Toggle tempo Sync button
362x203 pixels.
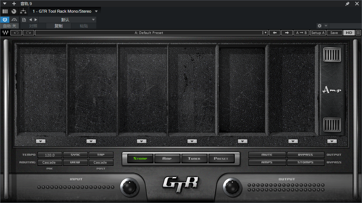75,155
